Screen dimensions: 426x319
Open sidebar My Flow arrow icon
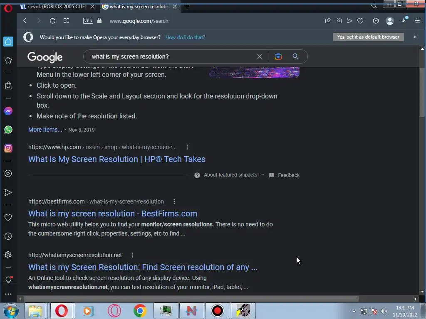8,193
